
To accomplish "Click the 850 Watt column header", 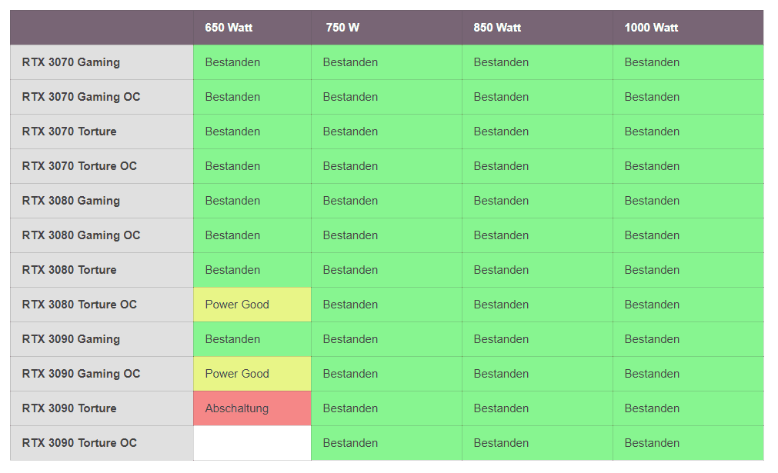I will click(497, 28).
